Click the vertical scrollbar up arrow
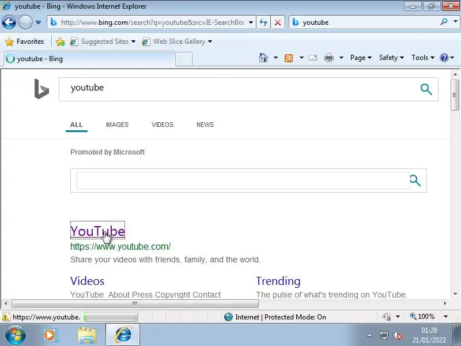The width and height of the screenshot is (461, 346). 455,74
